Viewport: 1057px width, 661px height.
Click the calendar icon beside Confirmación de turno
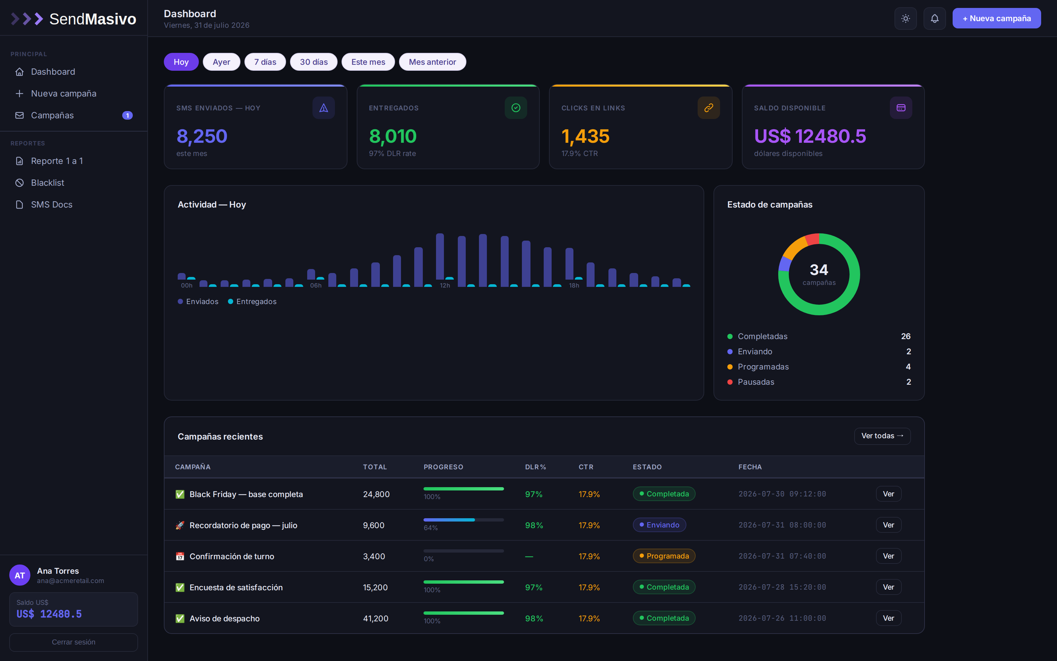pyautogui.click(x=180, y=557)
